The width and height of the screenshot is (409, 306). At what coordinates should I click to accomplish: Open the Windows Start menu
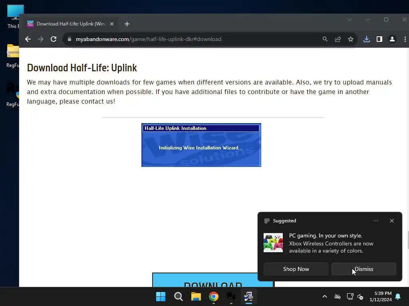pyautogui.click(x=161, y=296)
